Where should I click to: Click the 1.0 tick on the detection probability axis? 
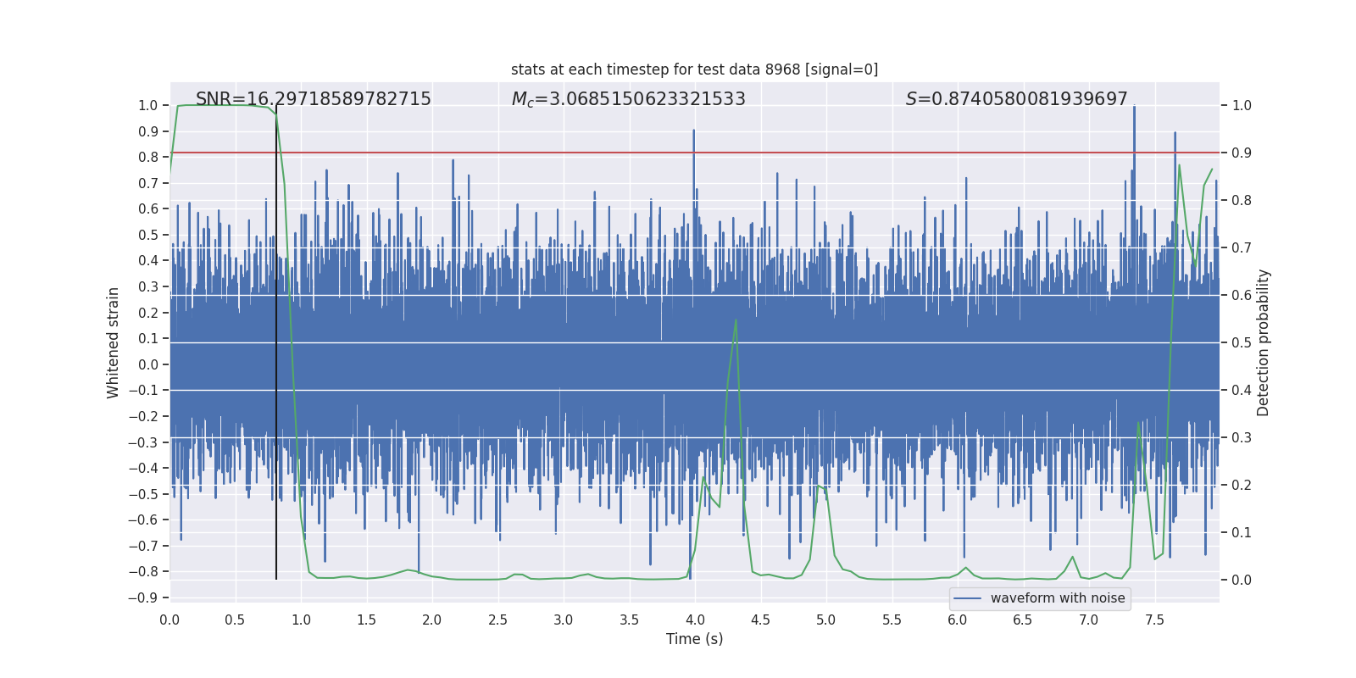click(x=1242, y=106)
